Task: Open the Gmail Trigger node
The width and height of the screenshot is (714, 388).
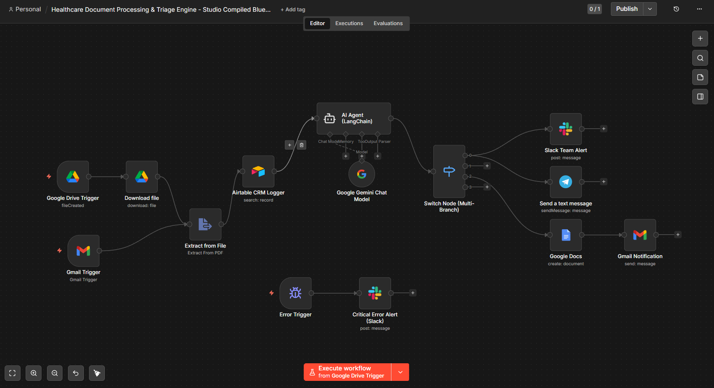Action: click(x=83, y=251)
